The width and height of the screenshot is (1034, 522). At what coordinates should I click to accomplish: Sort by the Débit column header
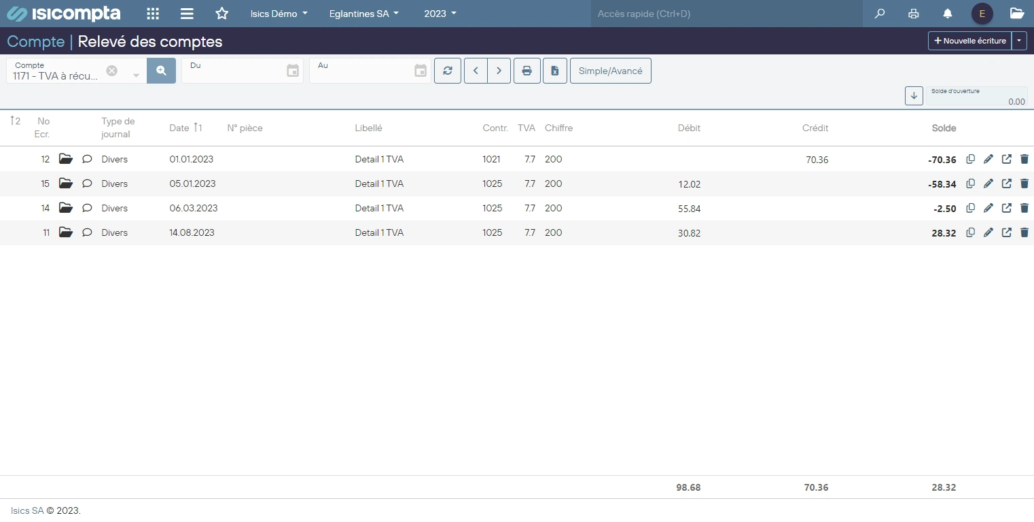pos(689,128)
